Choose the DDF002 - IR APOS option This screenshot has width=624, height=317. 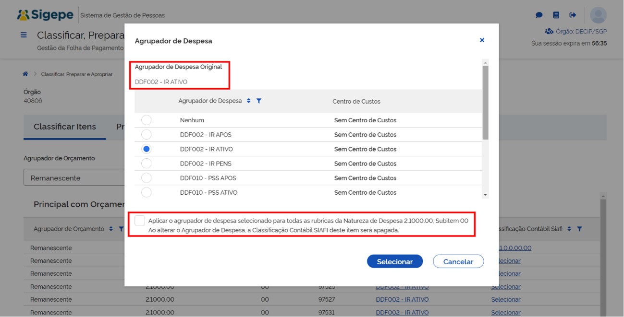click(x=147, y=135)
